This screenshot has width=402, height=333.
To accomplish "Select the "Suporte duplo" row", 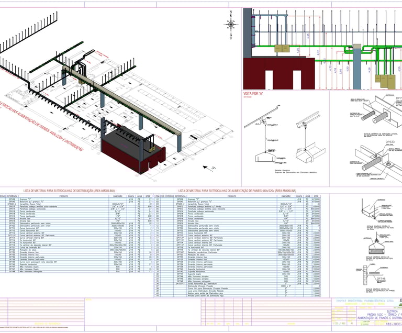I will [237, 274].
